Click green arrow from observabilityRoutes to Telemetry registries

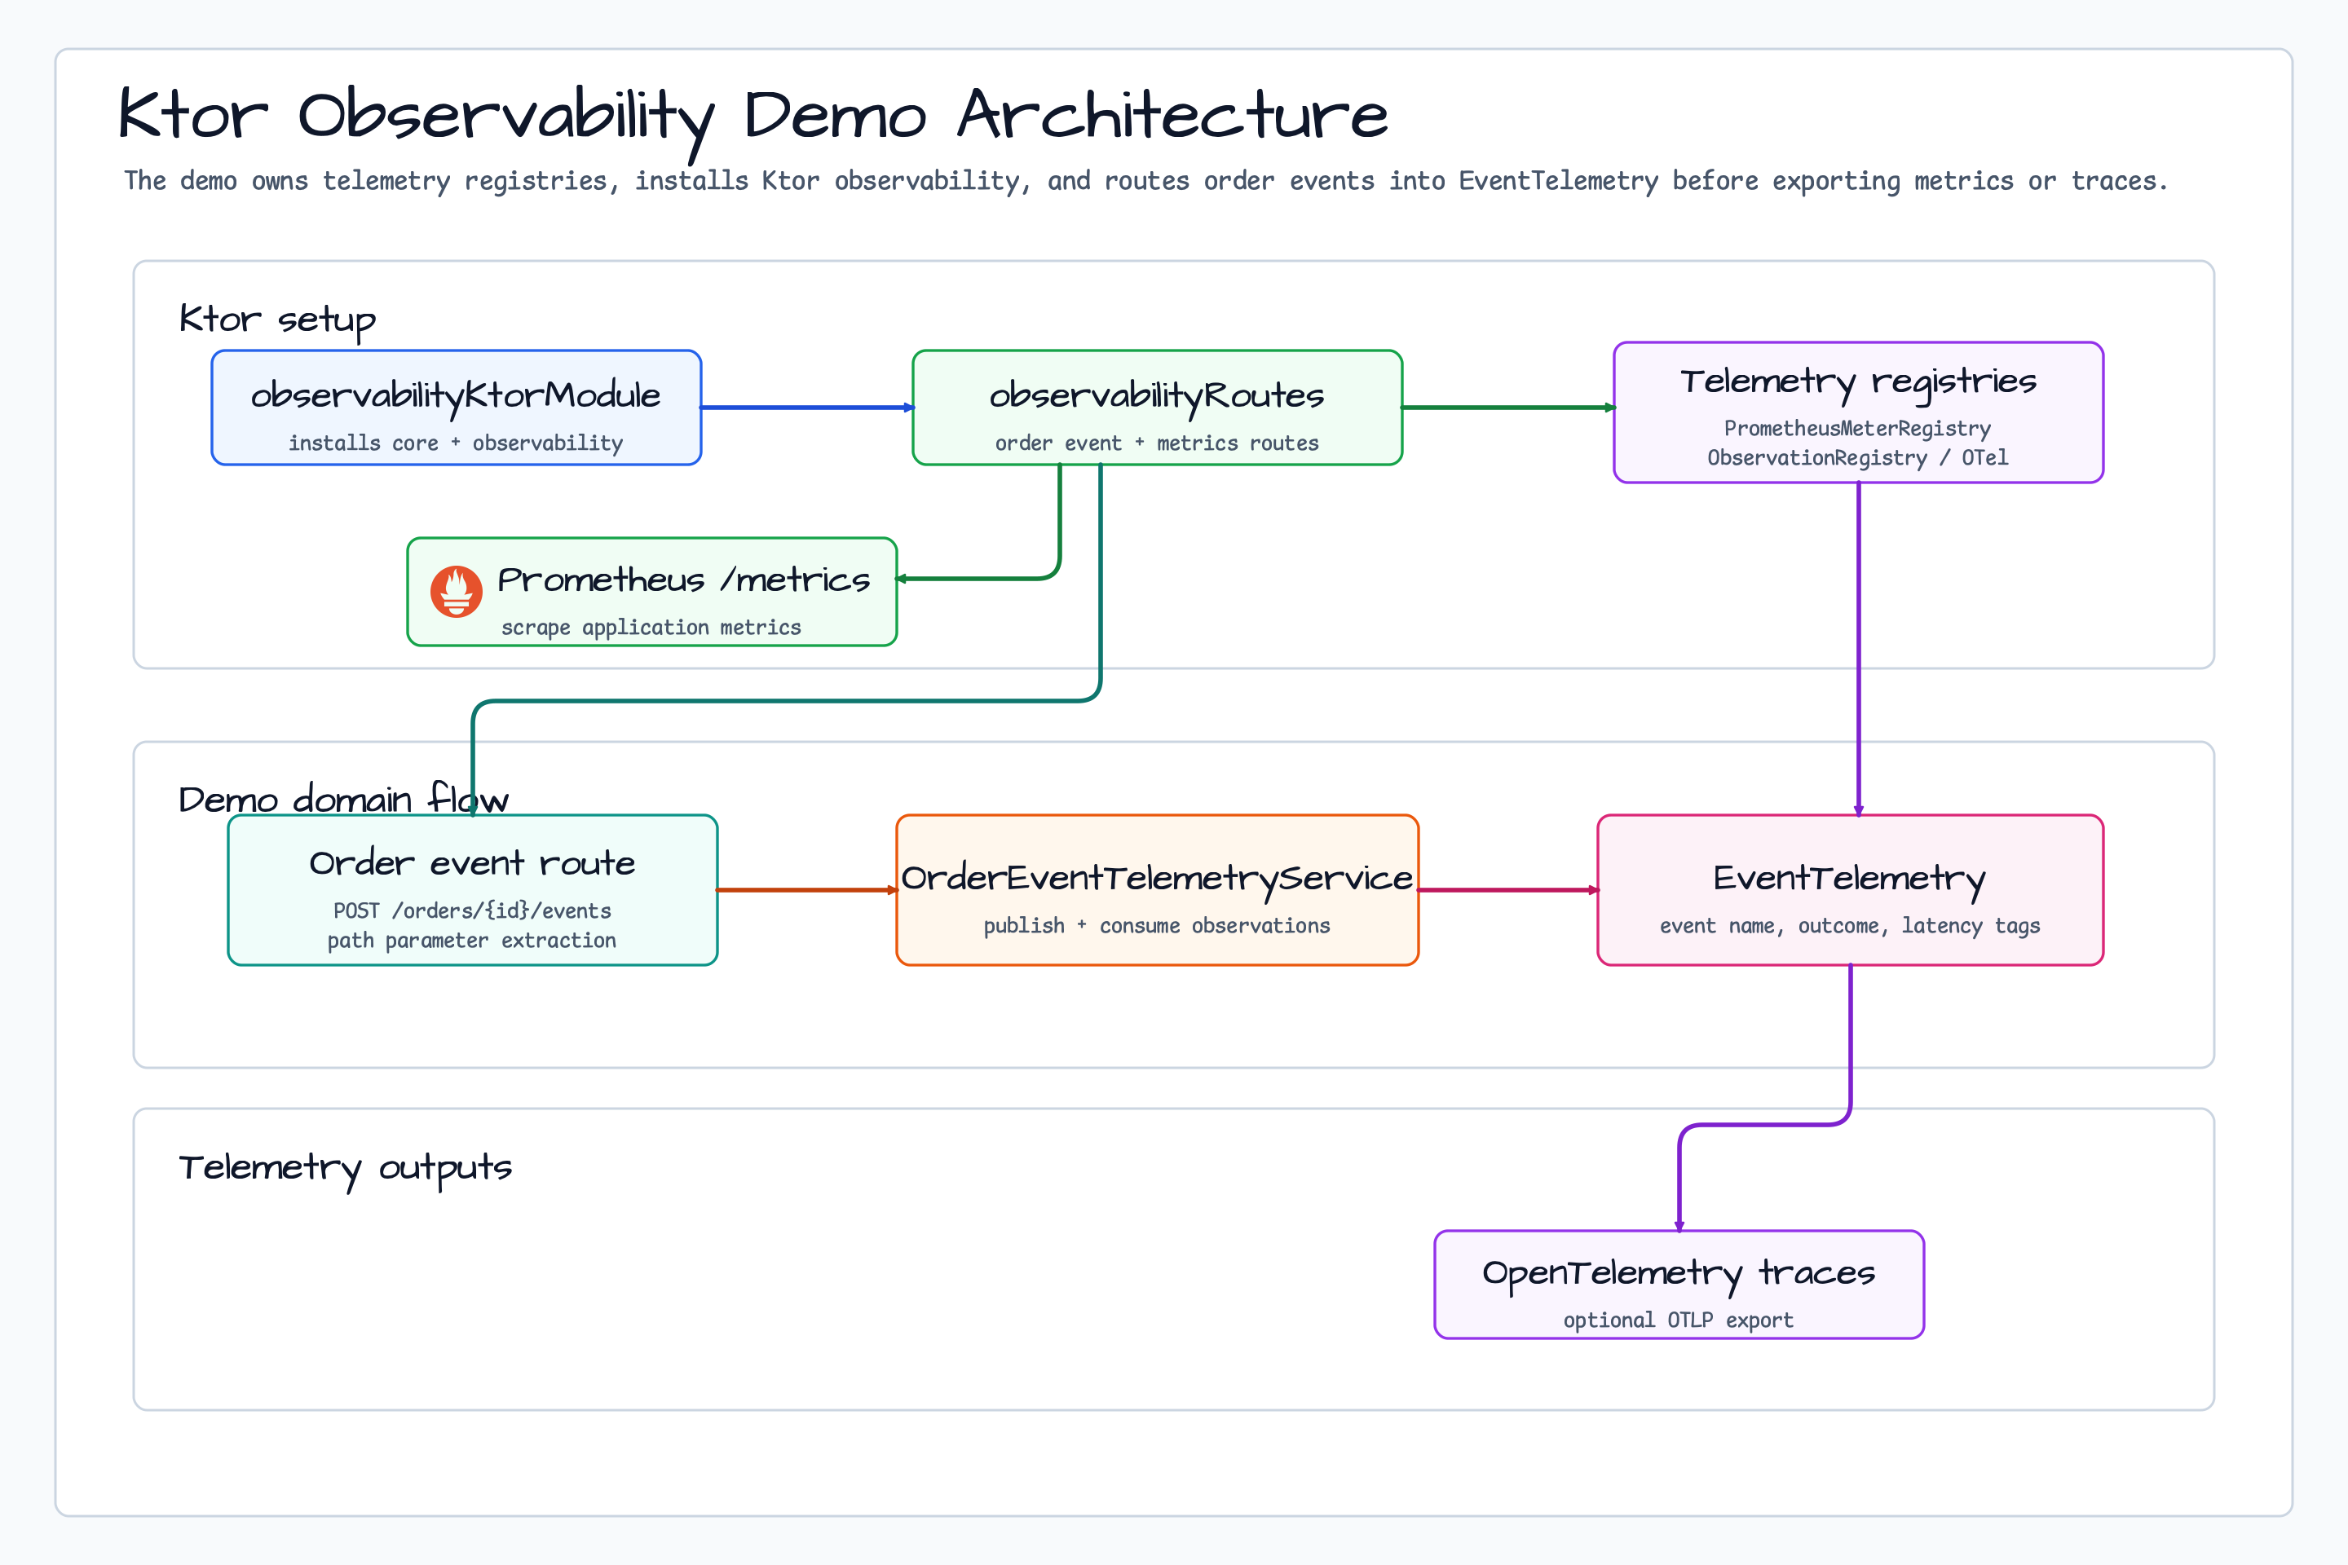pyautogui.click(x=1507, y=408)
